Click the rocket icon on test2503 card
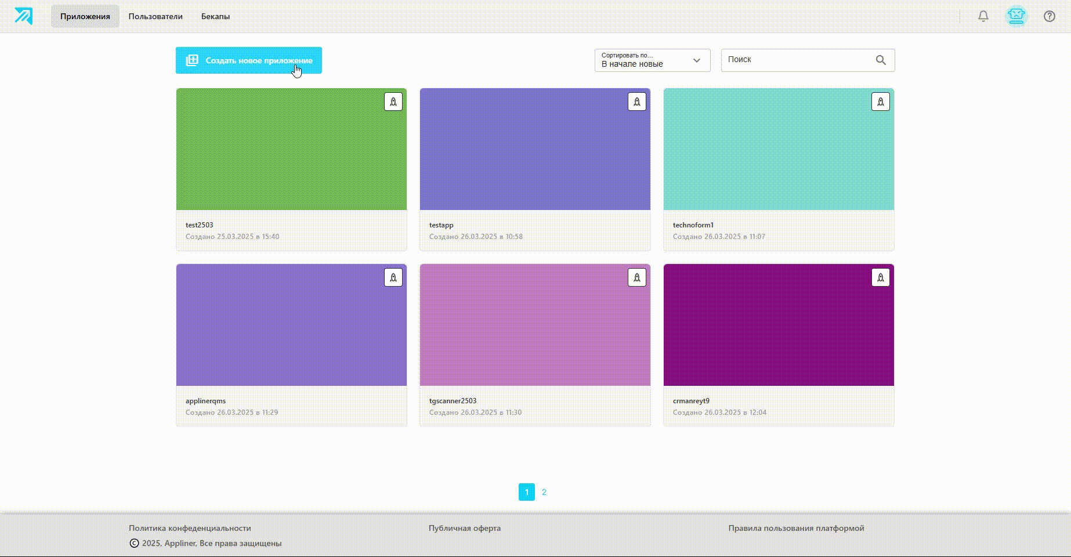 (393, 102)
